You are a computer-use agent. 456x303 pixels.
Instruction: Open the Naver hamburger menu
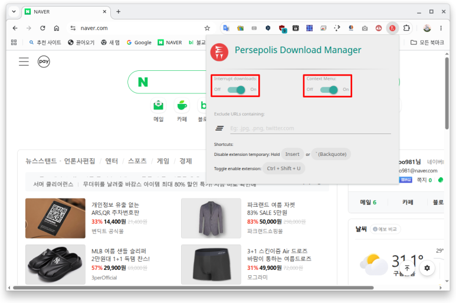(24, 61)
